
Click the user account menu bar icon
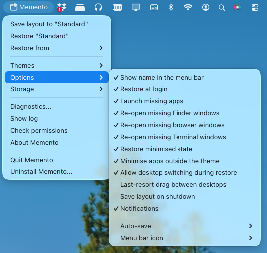(206, 7)
